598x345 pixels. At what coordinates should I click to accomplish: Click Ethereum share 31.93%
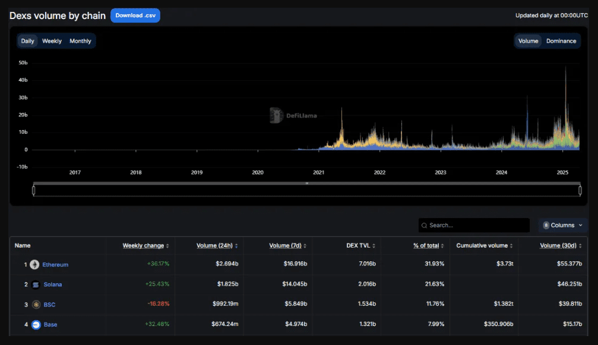pyautogui.click(x=434, y=264)
